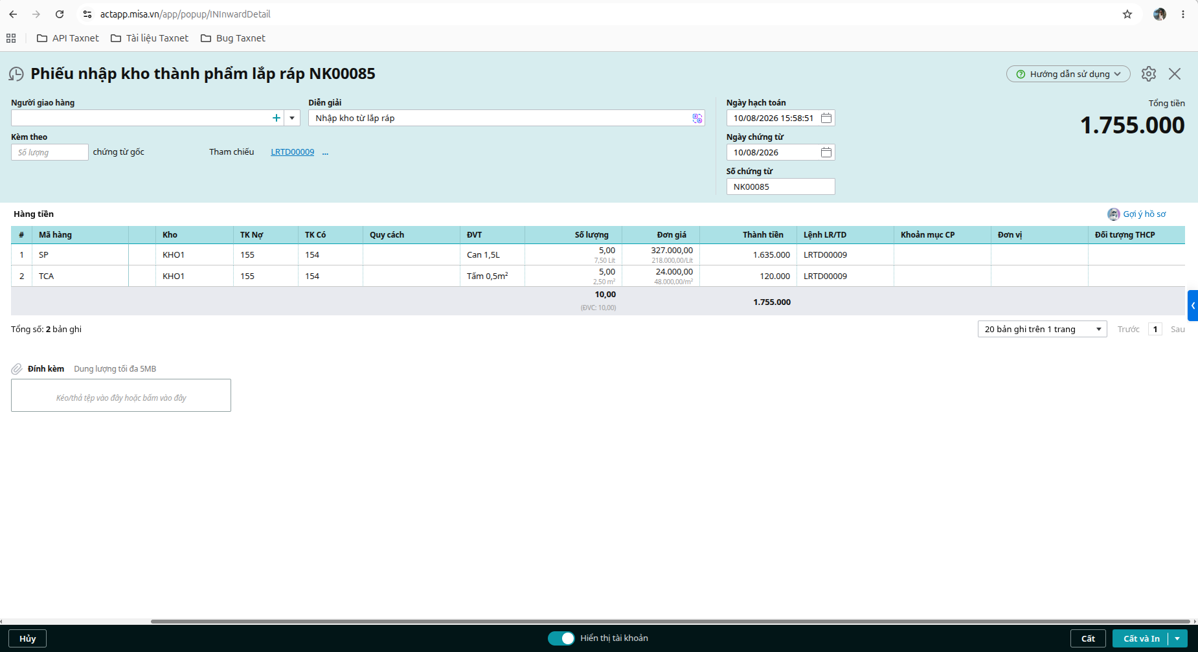Image resolution: width=1198 pixels, height=652 pixels.
Task: Open the history clock icon beside title
Action: point(16,74)
